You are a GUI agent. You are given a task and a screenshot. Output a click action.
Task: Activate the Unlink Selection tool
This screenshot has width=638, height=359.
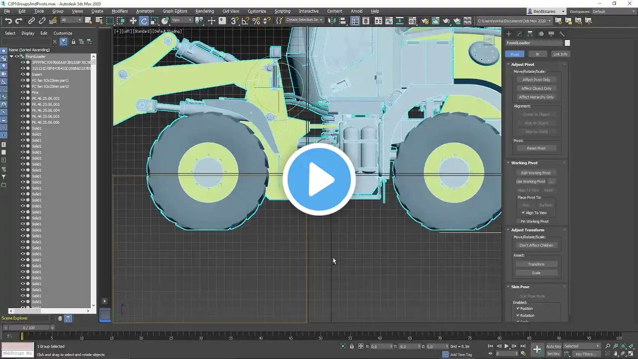42,20
